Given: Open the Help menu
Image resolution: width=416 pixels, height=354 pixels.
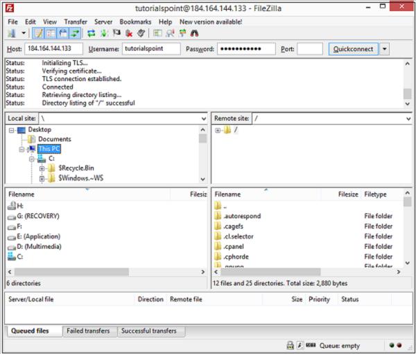Looking at the screenshot, I should click(165, 22).
